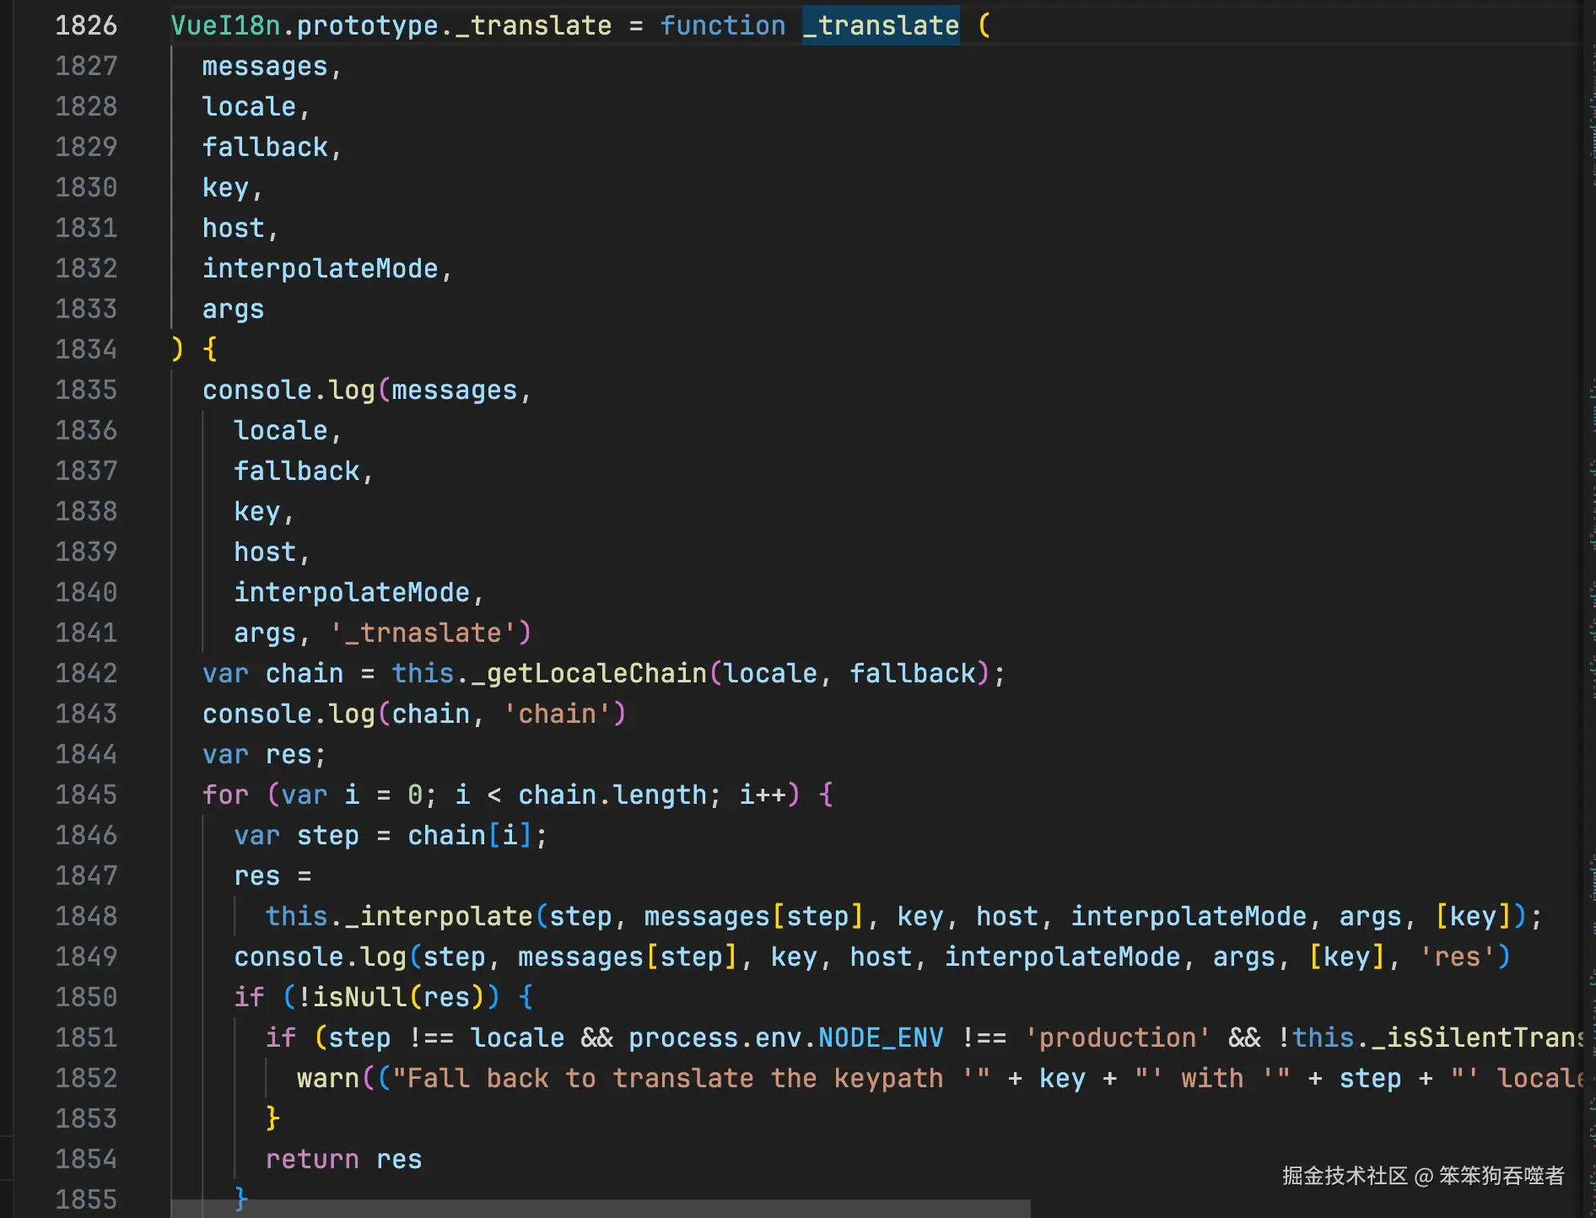The height and width of the screenshot is (1218, 1596).
Task: Click the opening curly brace on line 1834
Action: (x=210, y=349)
